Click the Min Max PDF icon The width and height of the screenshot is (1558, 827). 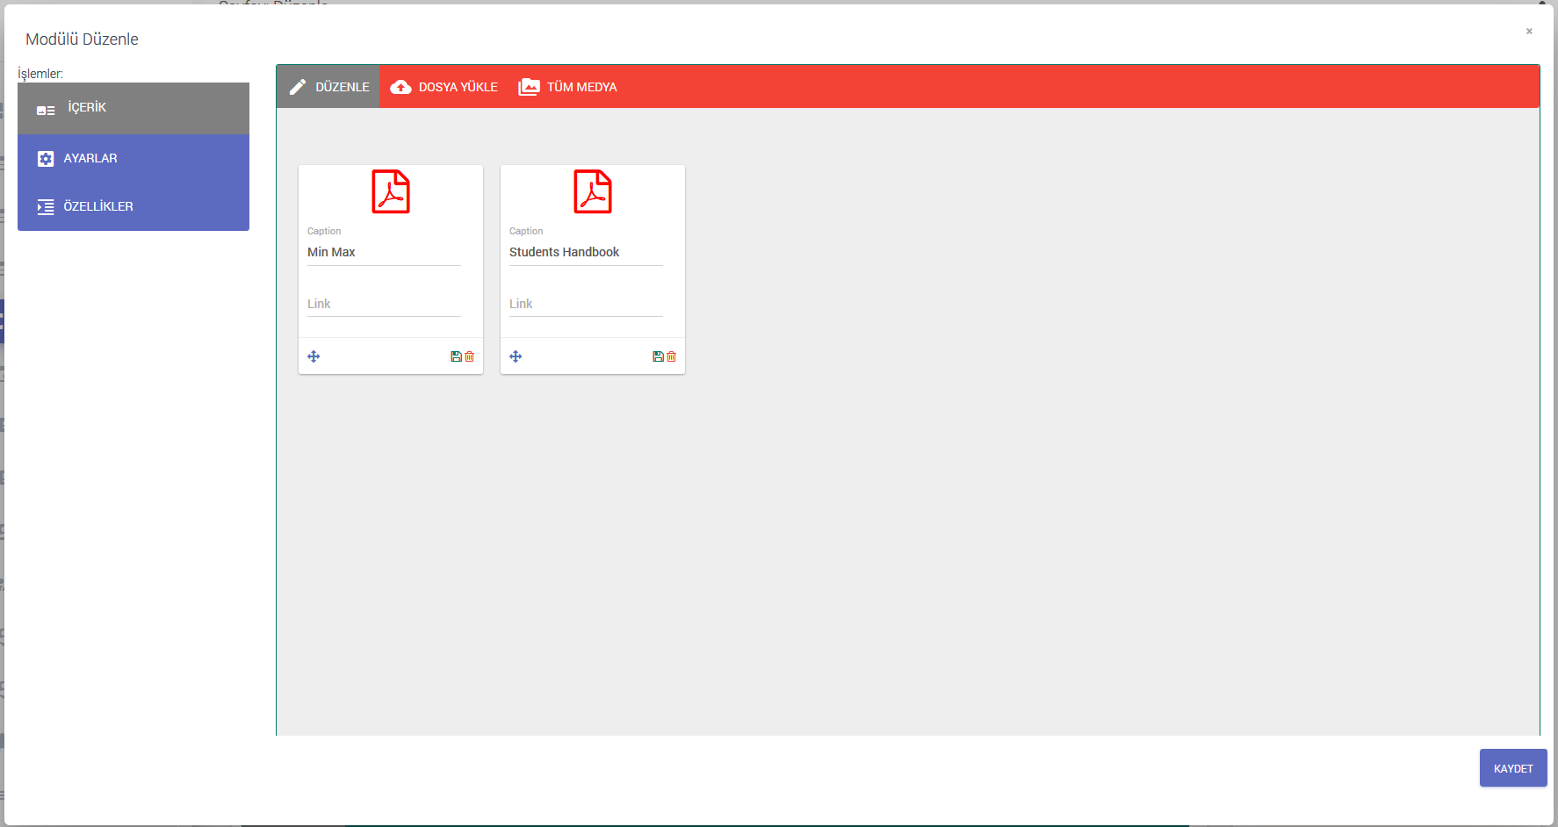pos(391,191)
